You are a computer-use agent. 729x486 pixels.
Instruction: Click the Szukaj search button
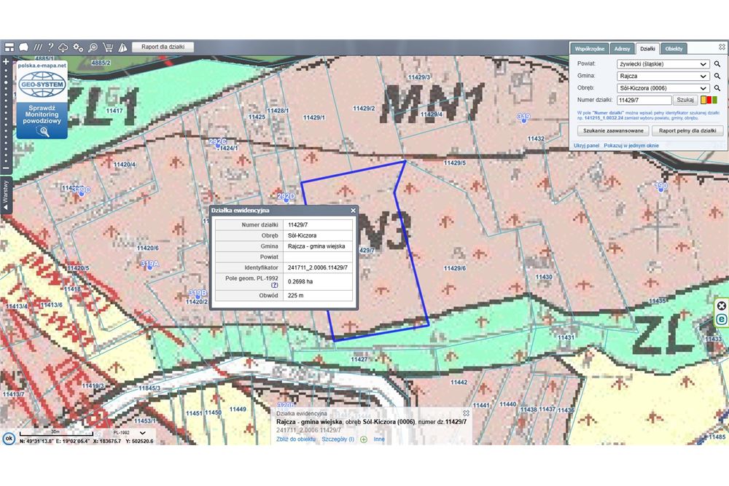(685, 100)
